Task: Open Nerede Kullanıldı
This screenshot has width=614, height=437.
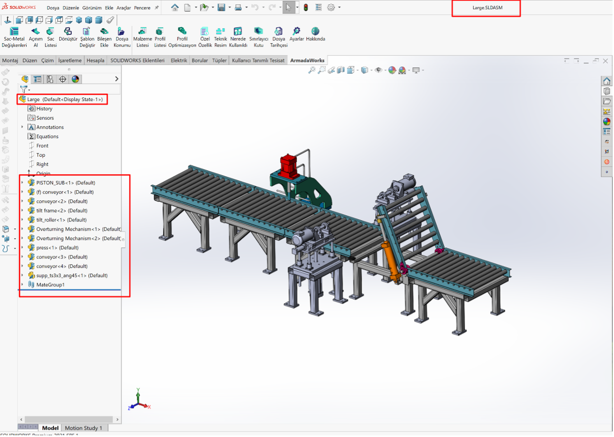Action: click(238, 37)
